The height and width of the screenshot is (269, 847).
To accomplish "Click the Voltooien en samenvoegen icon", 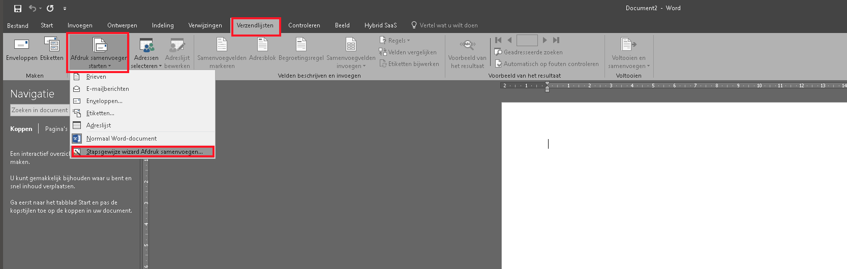I will pyautogui.click(x=628, y=45).
